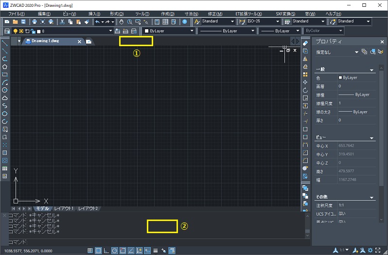The width and height of the screenshot is (388, 255).
Task: Open the layer list dropdown
Action: click(x=110, y=31)
